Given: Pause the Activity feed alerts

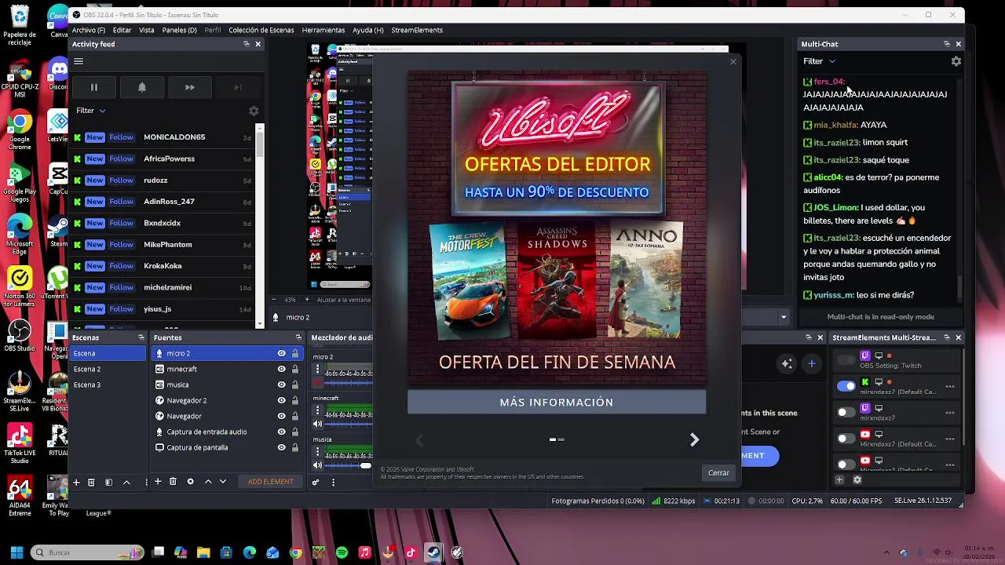Looking at the screenshot, I should (x=93, y=87).
